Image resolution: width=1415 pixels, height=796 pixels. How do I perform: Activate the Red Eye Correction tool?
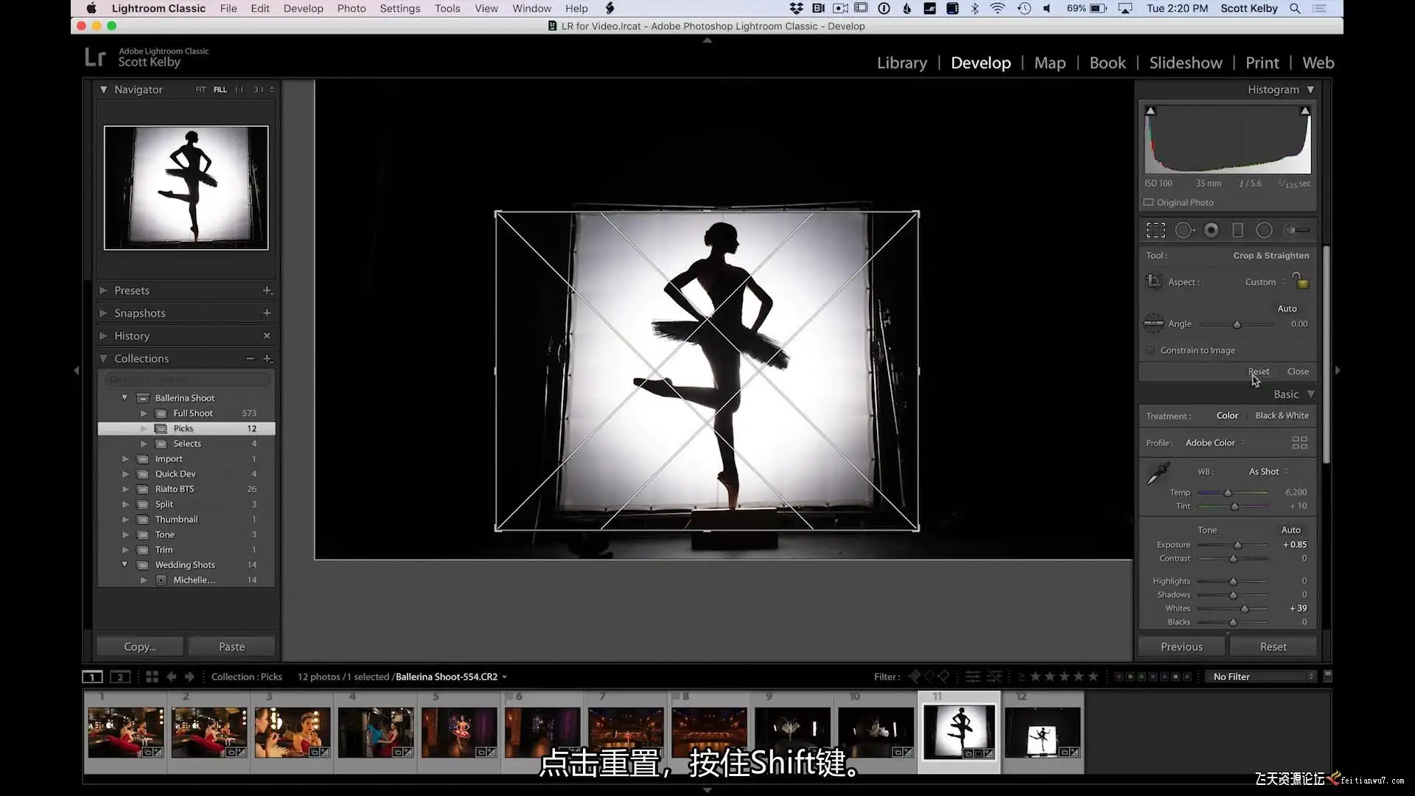[x=1211, y=231]
